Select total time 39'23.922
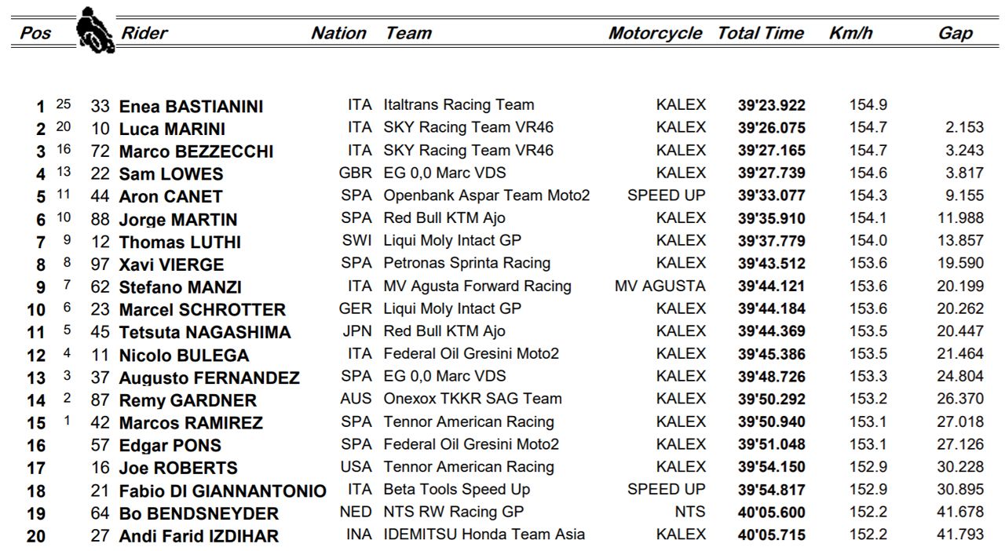This screenshot has width=1005, height=551. [772, 105]
